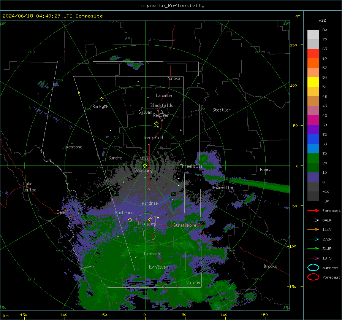342x320 pixels.
Task: Click the Airdrie city label
Action: 150,203
